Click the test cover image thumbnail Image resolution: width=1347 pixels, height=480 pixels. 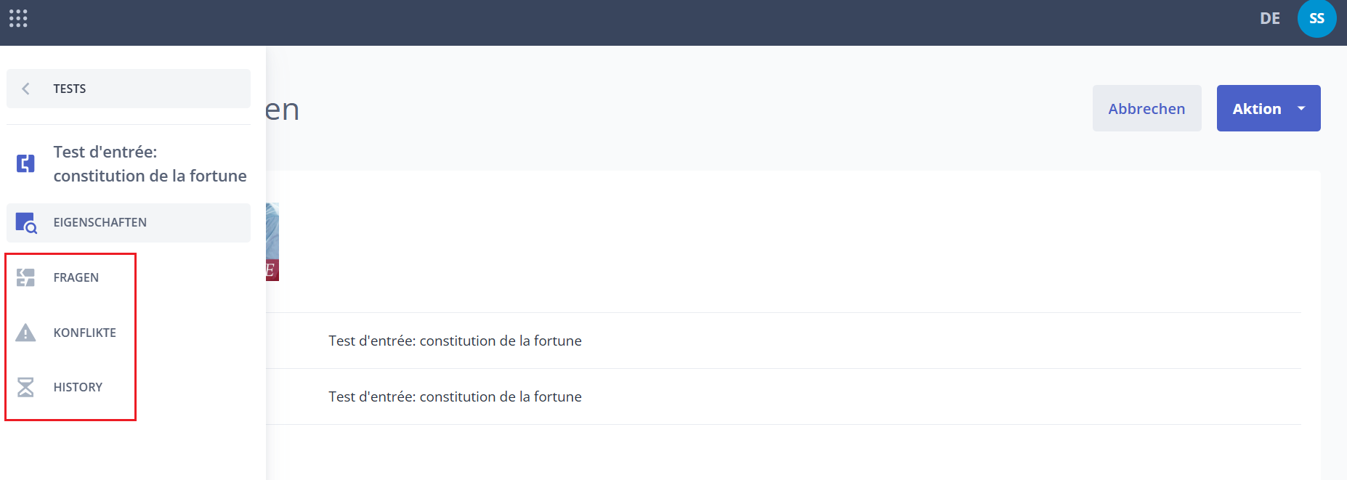tap(272, 242)
